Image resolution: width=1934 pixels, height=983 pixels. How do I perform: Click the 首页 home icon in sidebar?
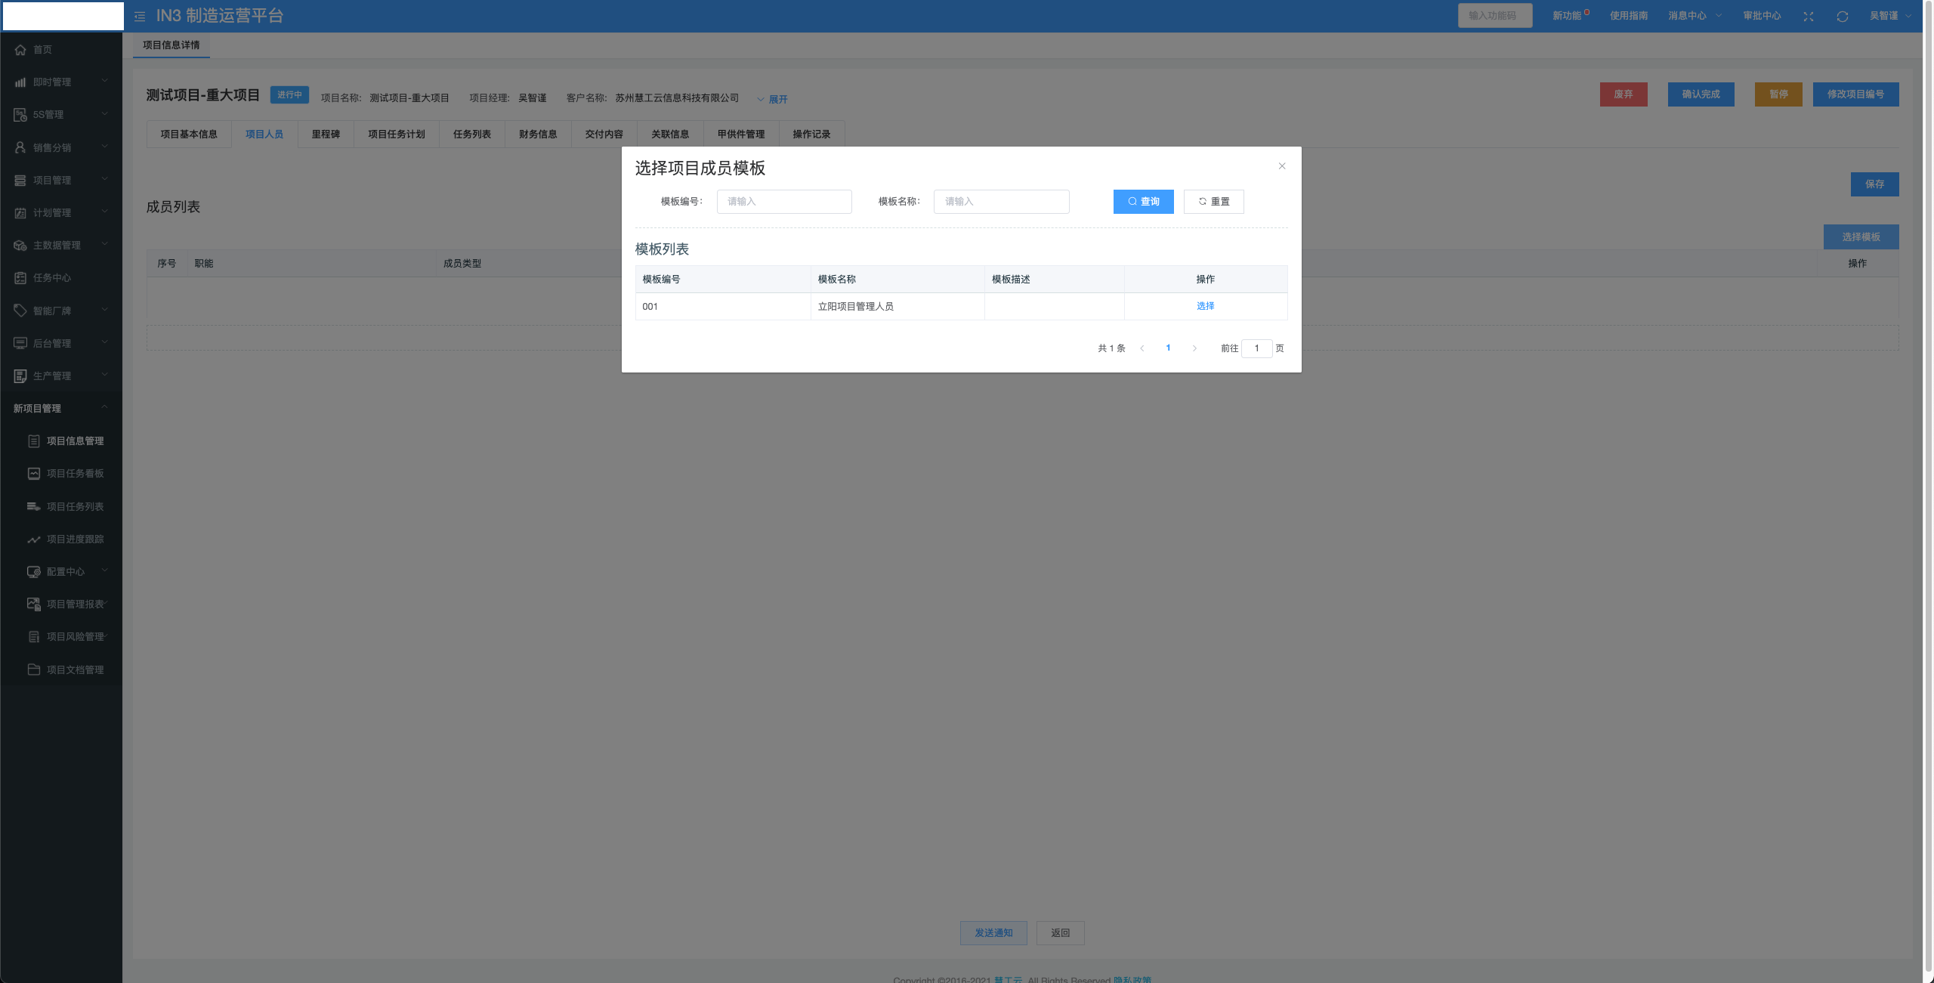pos(20,50)
